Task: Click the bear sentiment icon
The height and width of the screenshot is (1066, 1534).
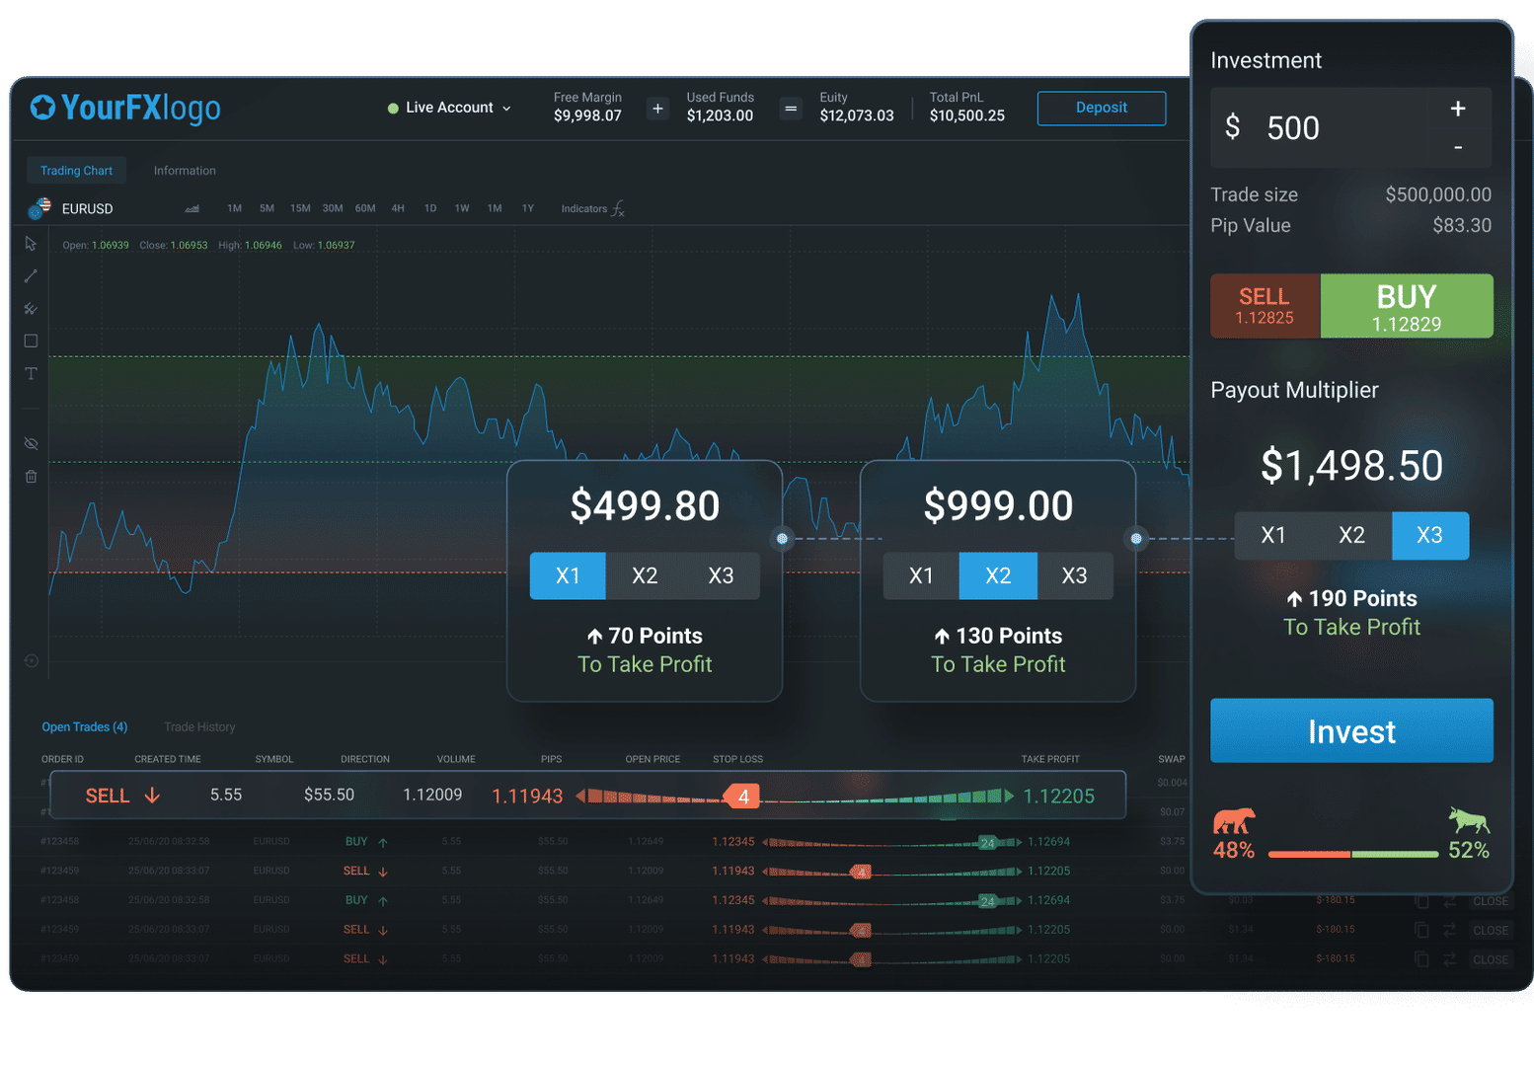Action: click(1234, 820)
